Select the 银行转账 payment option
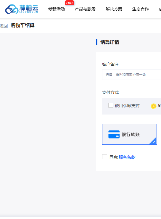This screenshot has height=219, width=161. [129, 134]
